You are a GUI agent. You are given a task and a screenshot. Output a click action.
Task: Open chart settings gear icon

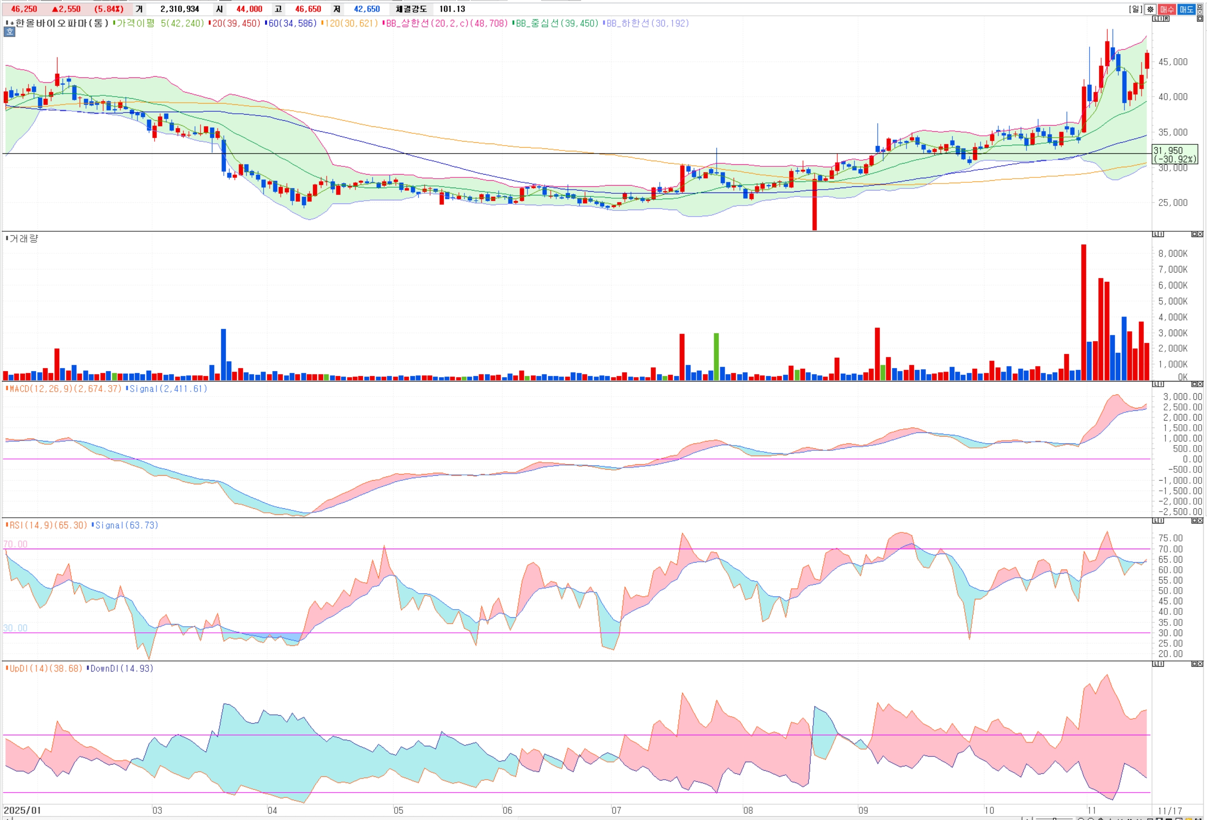click(1150, 9)
